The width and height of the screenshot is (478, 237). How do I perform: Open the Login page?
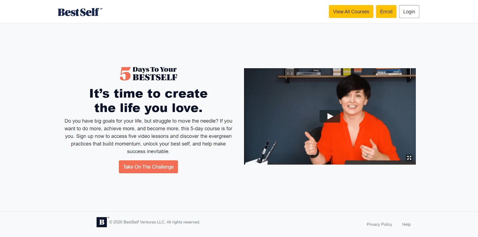pyautogui.click(x=409, y=12)
